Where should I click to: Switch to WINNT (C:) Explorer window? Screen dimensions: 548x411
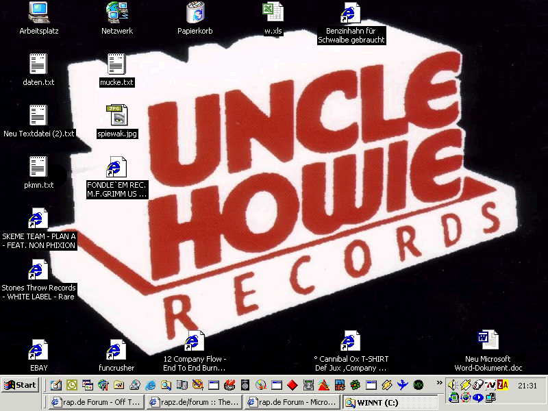point(390,402)
